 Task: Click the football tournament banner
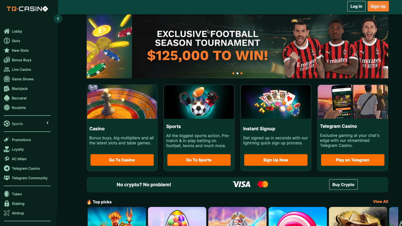click(x=237, y=46)
